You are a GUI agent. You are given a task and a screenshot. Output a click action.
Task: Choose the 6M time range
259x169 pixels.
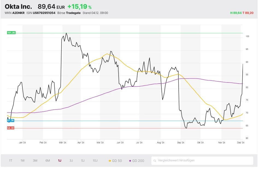(x=48, y=161)
